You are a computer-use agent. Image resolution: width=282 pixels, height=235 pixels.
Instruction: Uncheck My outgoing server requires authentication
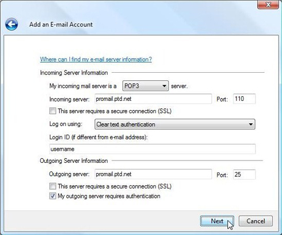(x=53, y=196)
